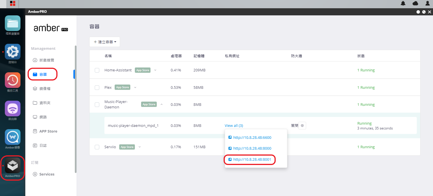
Task: Open the 資料夾 sidebar item
Action: point(42,103)
